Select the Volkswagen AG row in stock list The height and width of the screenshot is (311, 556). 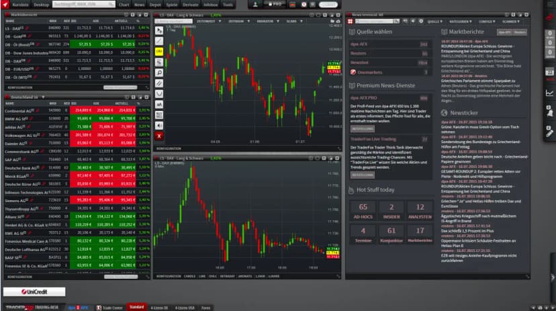pos(77,135)
